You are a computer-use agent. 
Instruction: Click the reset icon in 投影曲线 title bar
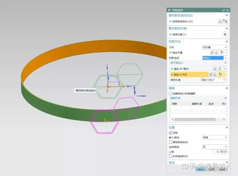click(223, 10)
